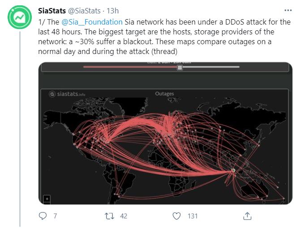
Task: Open the tweet's more options menu
Action: point(288,9)
